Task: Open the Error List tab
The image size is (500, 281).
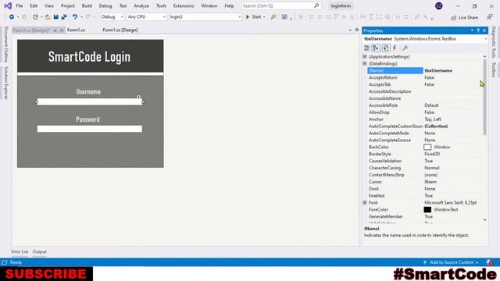Action: [20, 251]
